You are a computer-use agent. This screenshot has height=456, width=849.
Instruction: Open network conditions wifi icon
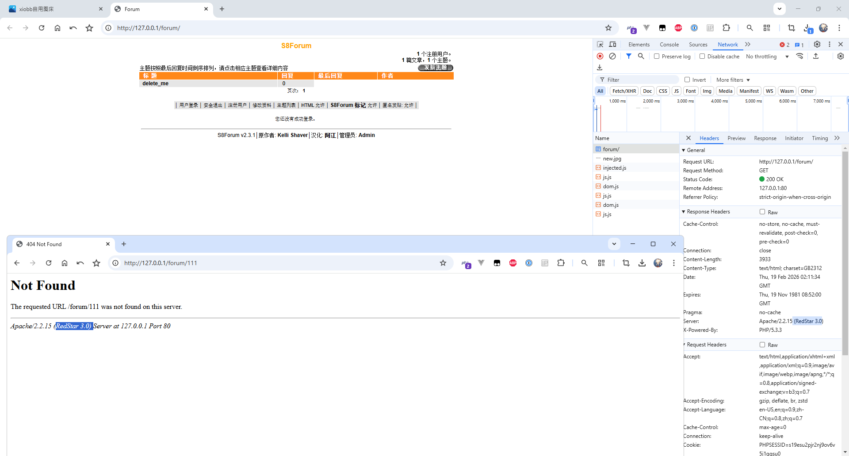pyautogui.click(x=799, y=56)
